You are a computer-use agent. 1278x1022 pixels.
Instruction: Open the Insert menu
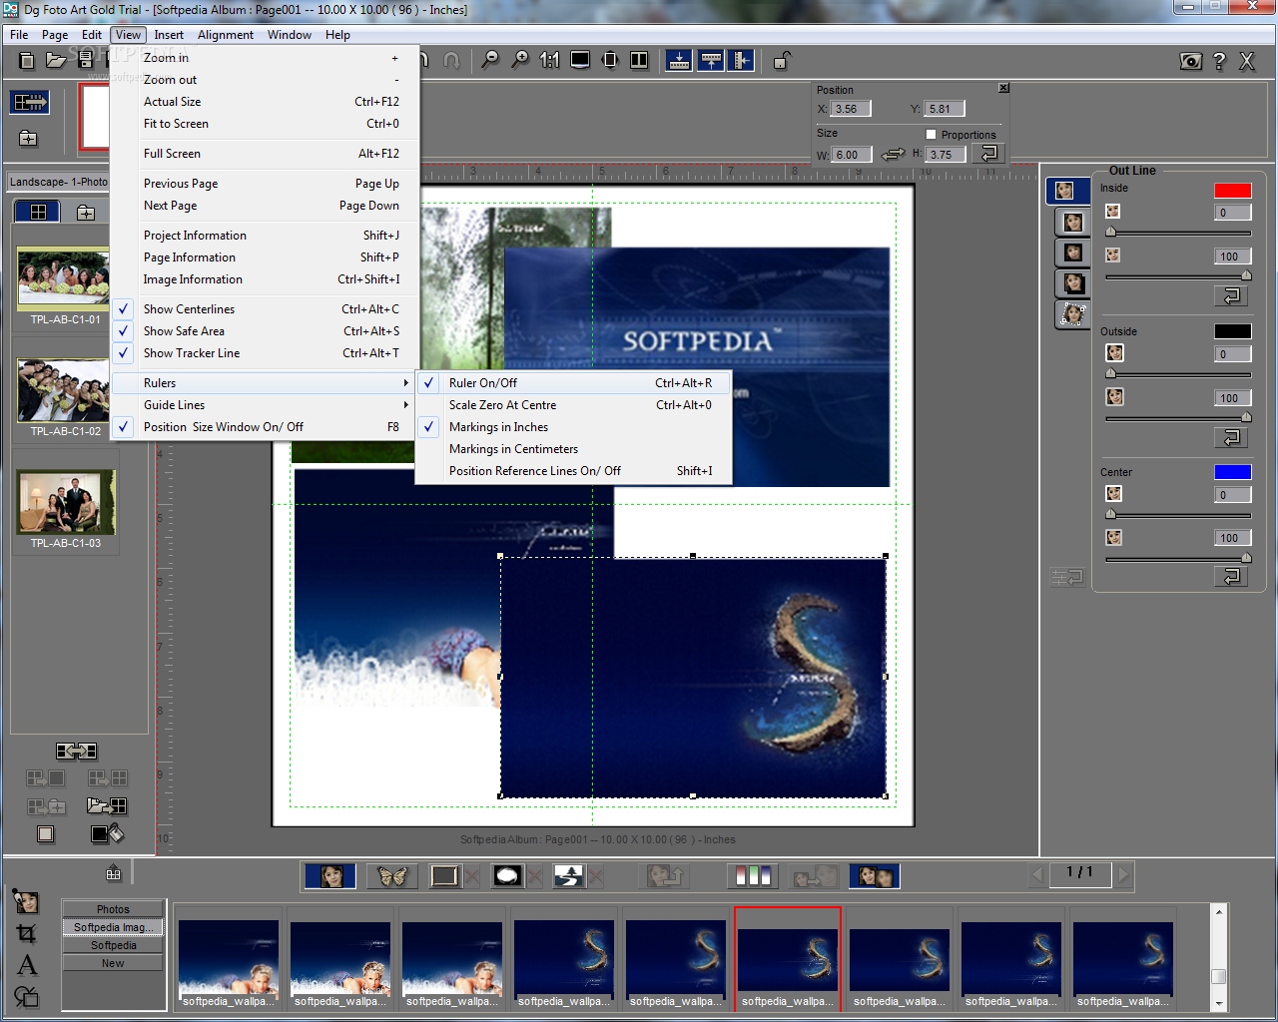point(169,35)
